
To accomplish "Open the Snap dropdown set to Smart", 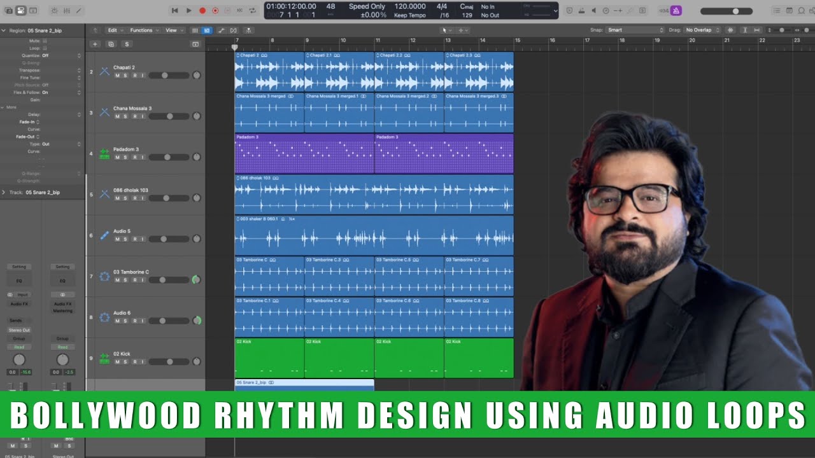I will tap(635, 30).
